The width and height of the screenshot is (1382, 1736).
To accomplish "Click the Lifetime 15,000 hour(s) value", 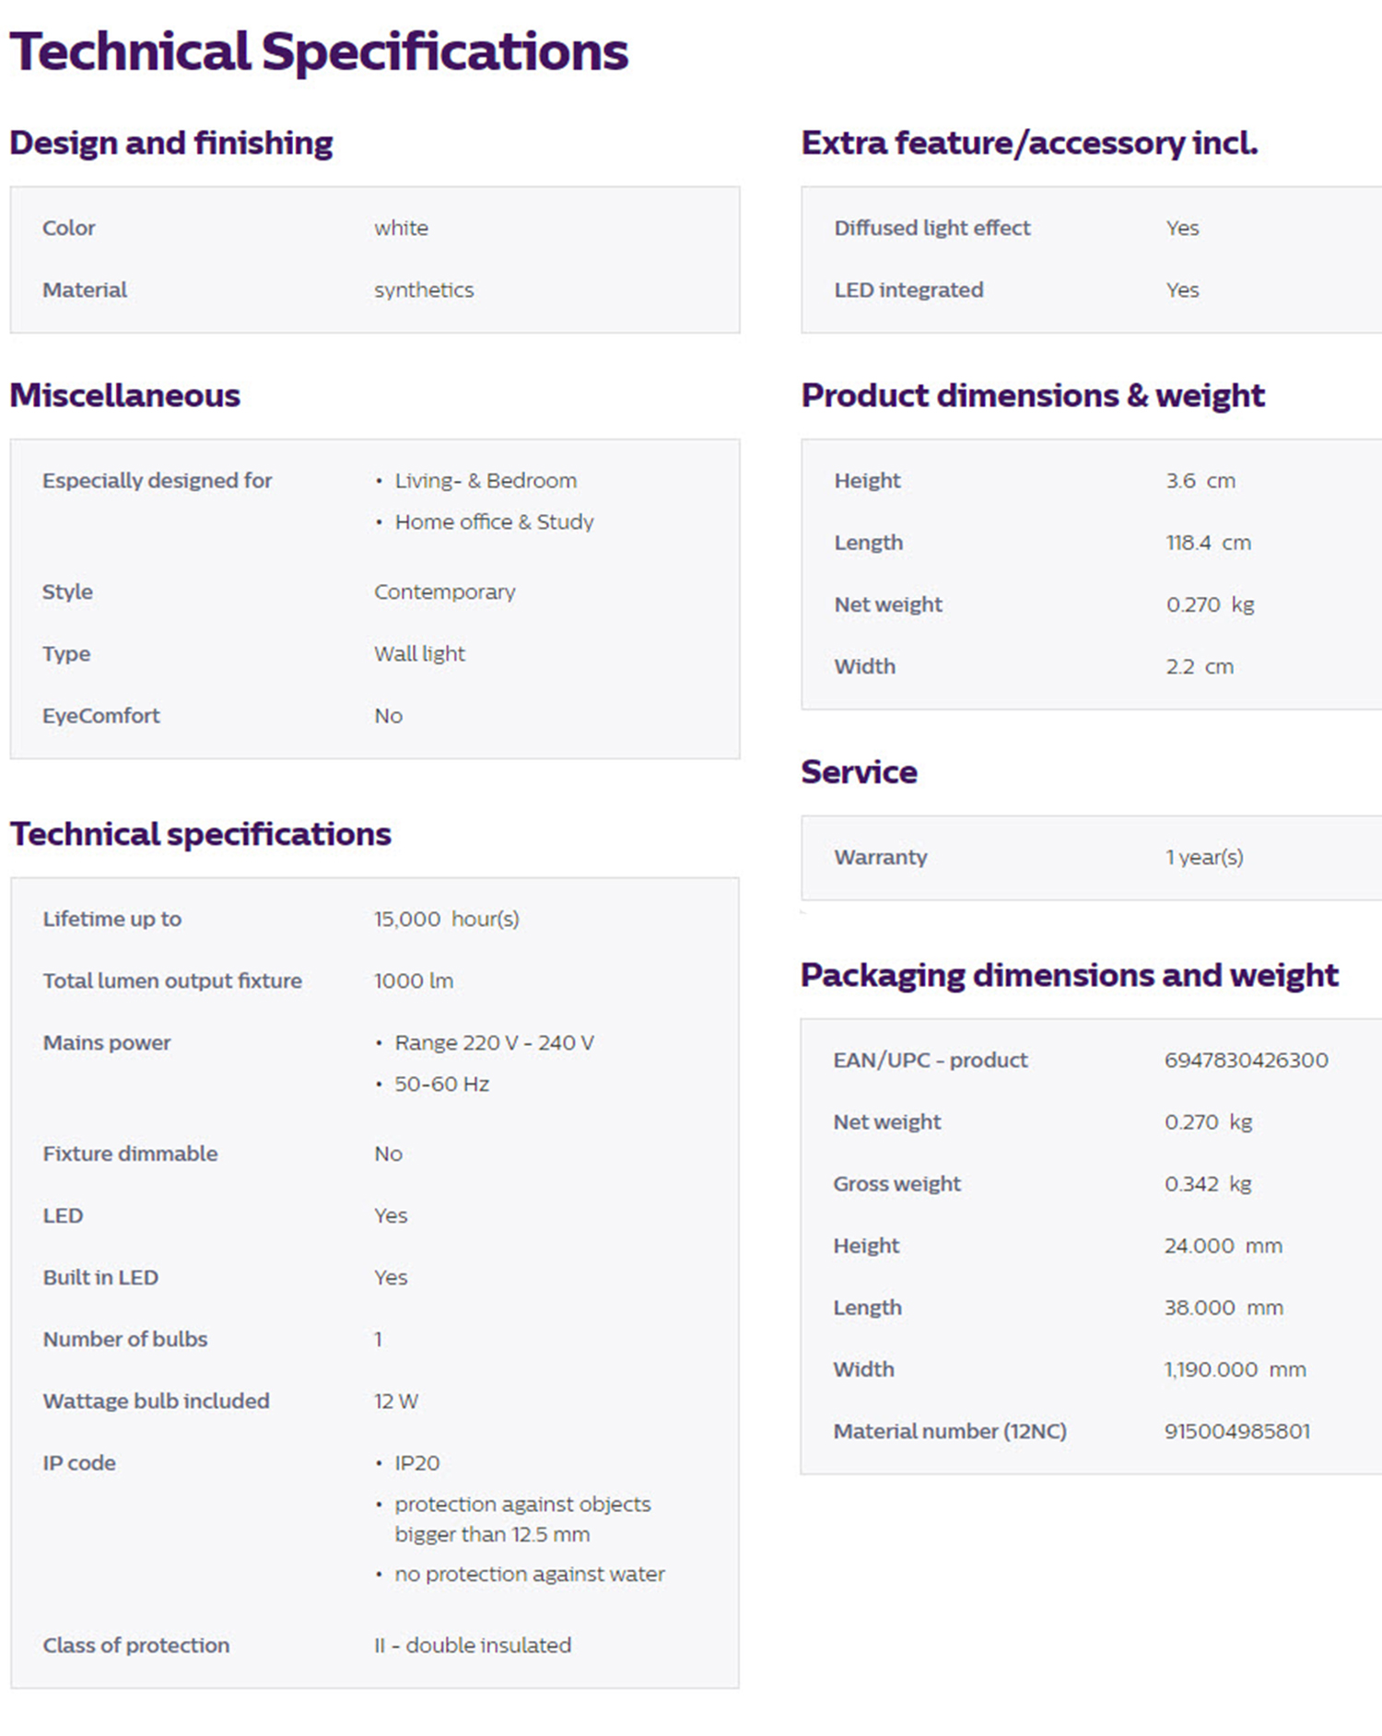I will [x=446, y=919].
